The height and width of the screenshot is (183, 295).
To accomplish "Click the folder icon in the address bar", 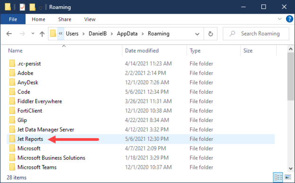I will pyautogui.click(x=53, y=34).
